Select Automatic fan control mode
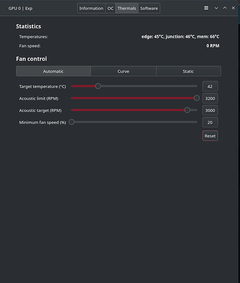The width and height of the screenshot is (240, 283). click(53, 72)
